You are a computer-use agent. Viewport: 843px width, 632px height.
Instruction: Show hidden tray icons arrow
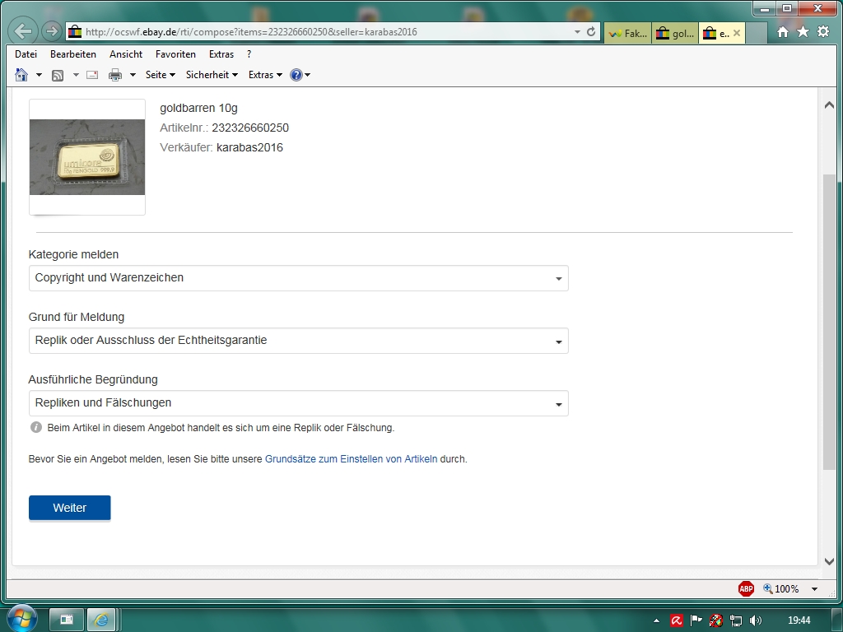pyautogui.click(x=656, y=620)
